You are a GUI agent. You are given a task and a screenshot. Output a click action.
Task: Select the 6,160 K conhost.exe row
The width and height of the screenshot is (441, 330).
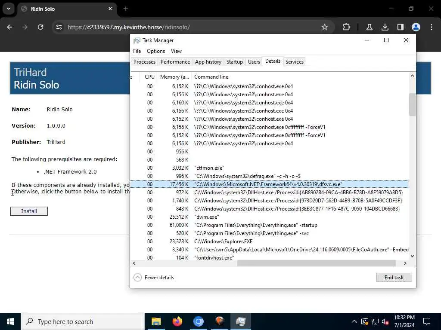point(270,103)
